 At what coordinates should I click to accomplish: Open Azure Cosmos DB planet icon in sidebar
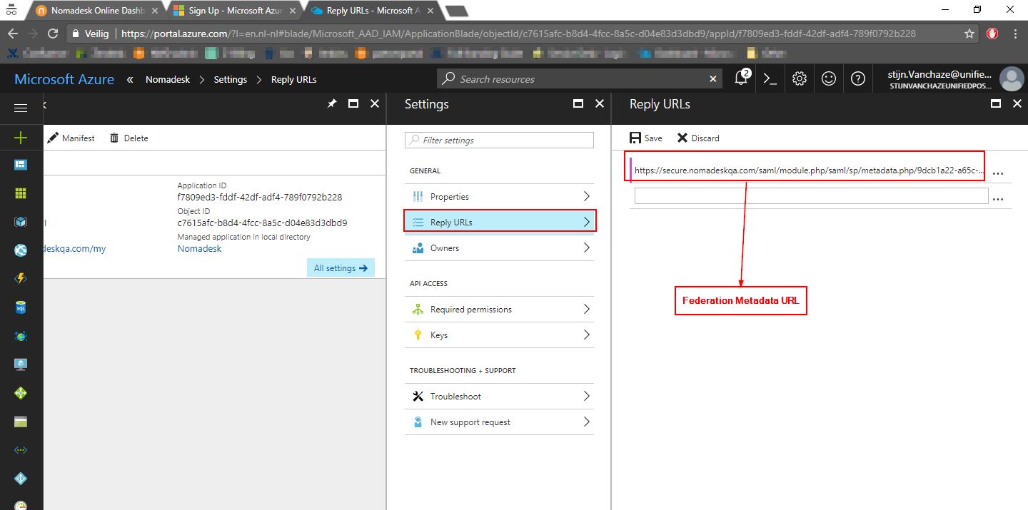tap(21, 336)
